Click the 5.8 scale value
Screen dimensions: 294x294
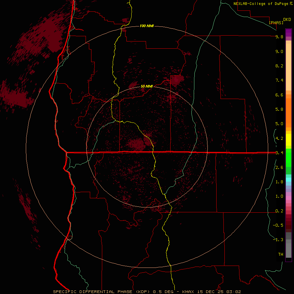pos(279,109)
